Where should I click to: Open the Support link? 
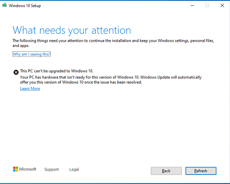[52, 169]
